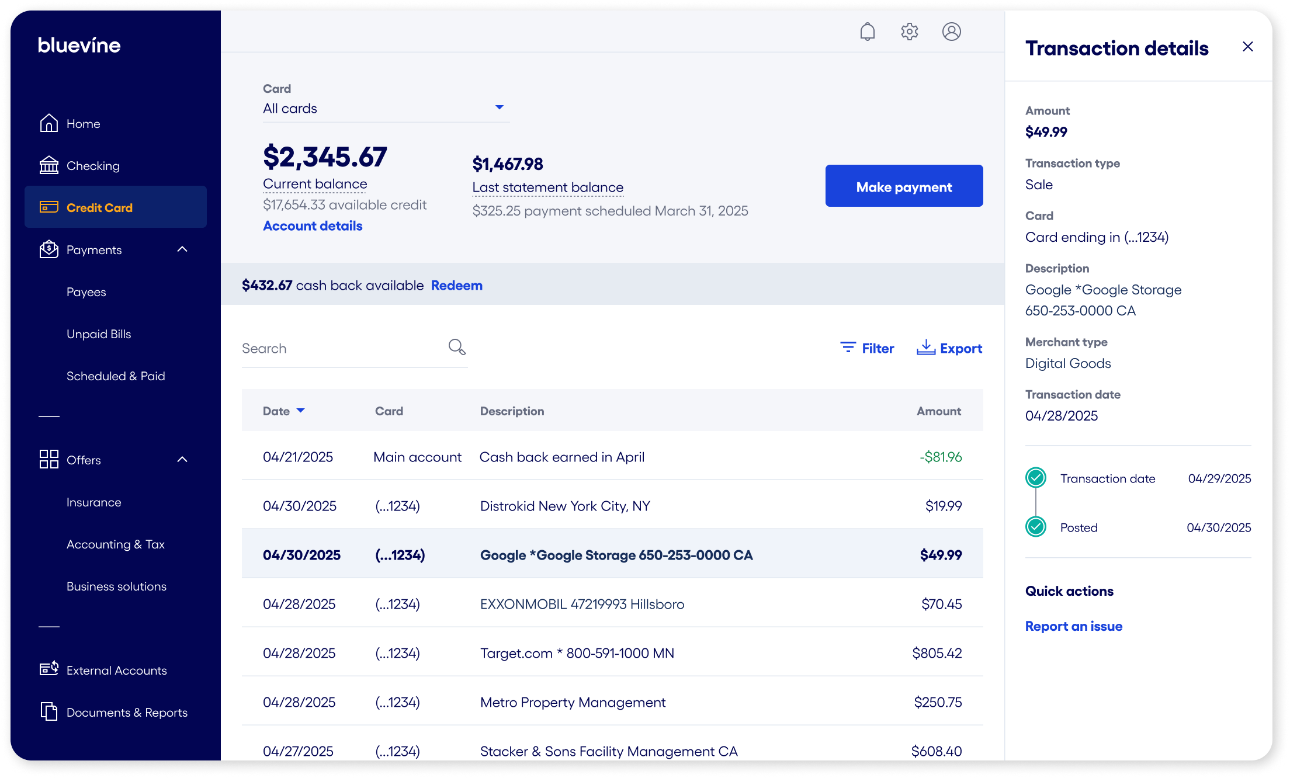The width and height of the screenshot is (1290, 778).
Task: Click the search magnifier icon
Action: pos(457,348)
